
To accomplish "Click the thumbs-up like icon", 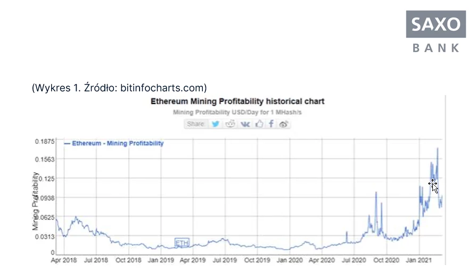I will (259, 124).
